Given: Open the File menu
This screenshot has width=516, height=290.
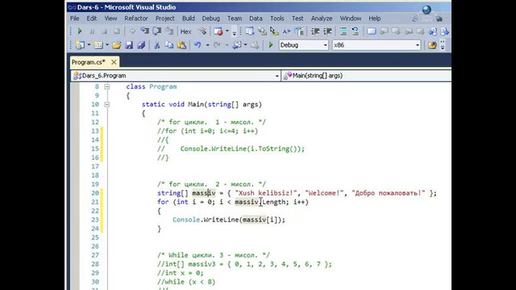Looking at the screenshot, I should click(75, 19).
